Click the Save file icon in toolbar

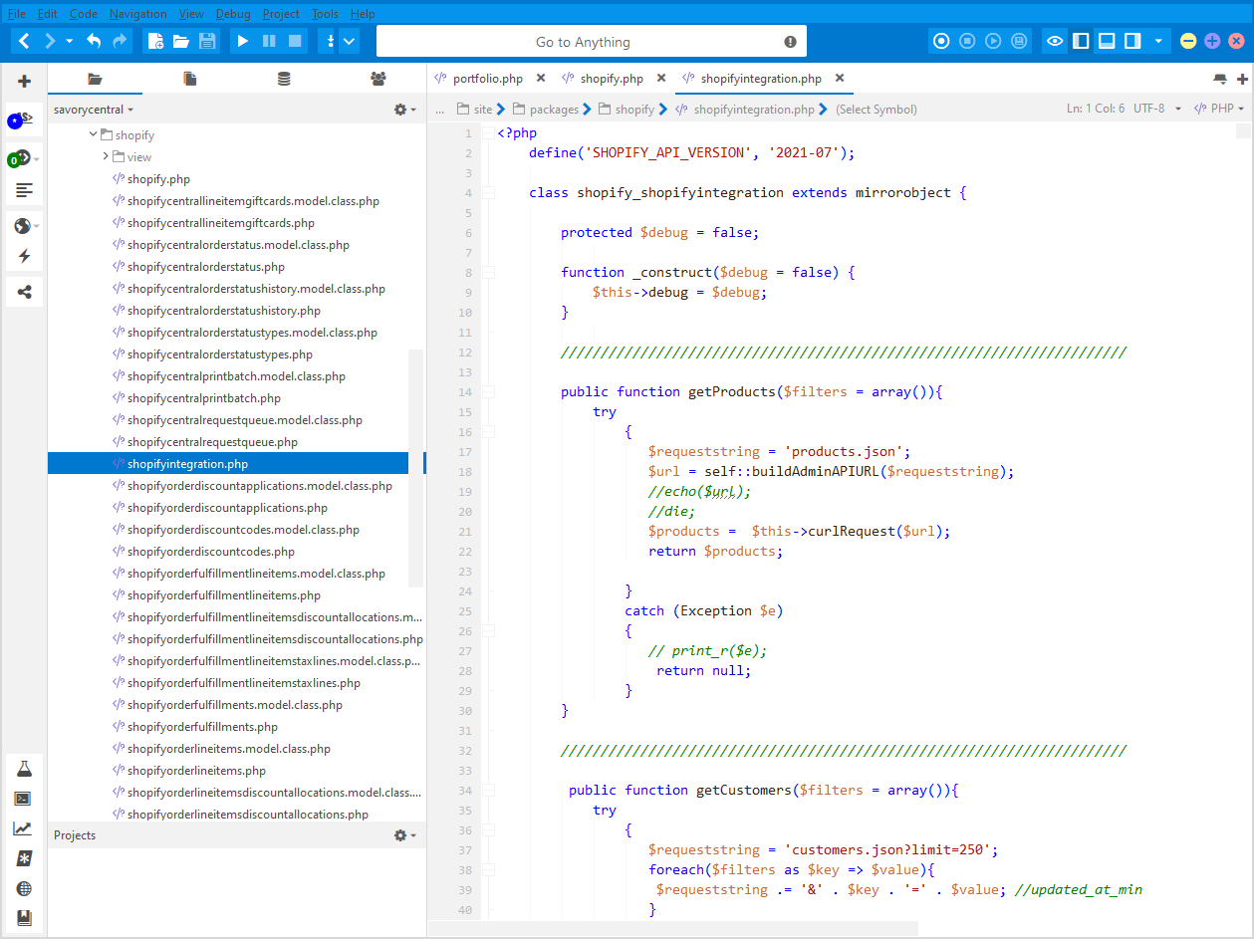(x=207, y=41)
